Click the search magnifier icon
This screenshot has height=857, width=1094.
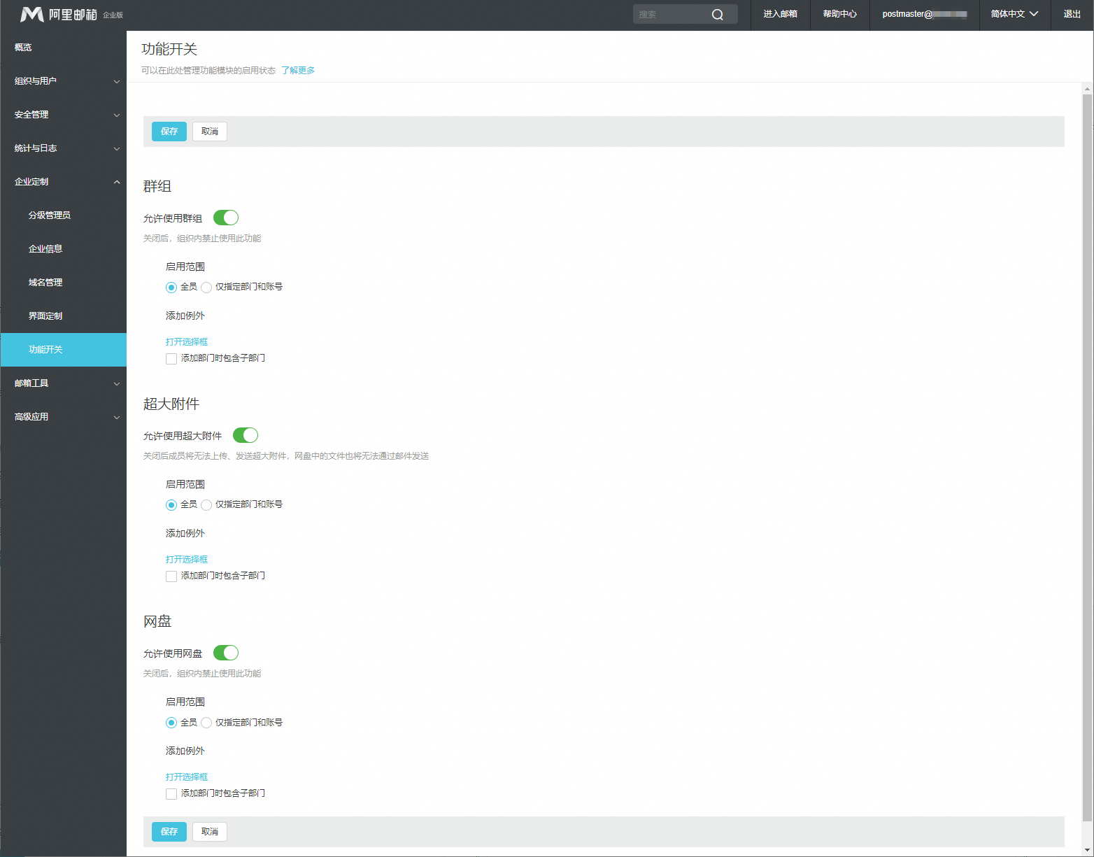(718, 15)
